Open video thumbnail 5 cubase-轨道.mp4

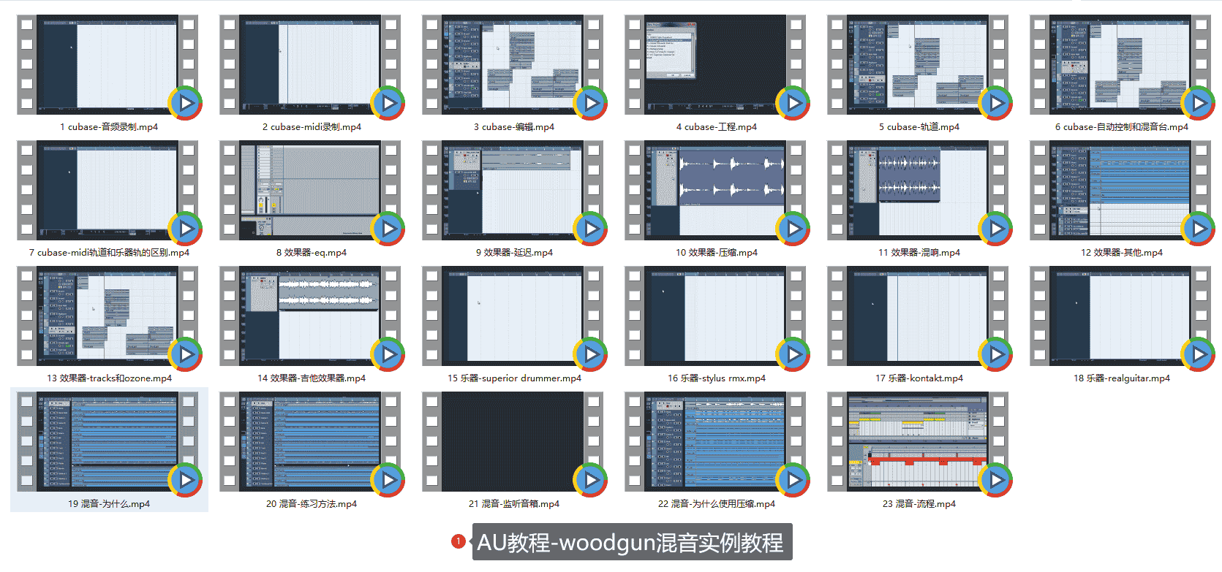[919, 65]
